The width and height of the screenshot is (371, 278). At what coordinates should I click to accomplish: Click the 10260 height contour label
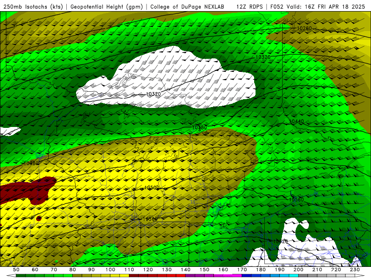304,28
